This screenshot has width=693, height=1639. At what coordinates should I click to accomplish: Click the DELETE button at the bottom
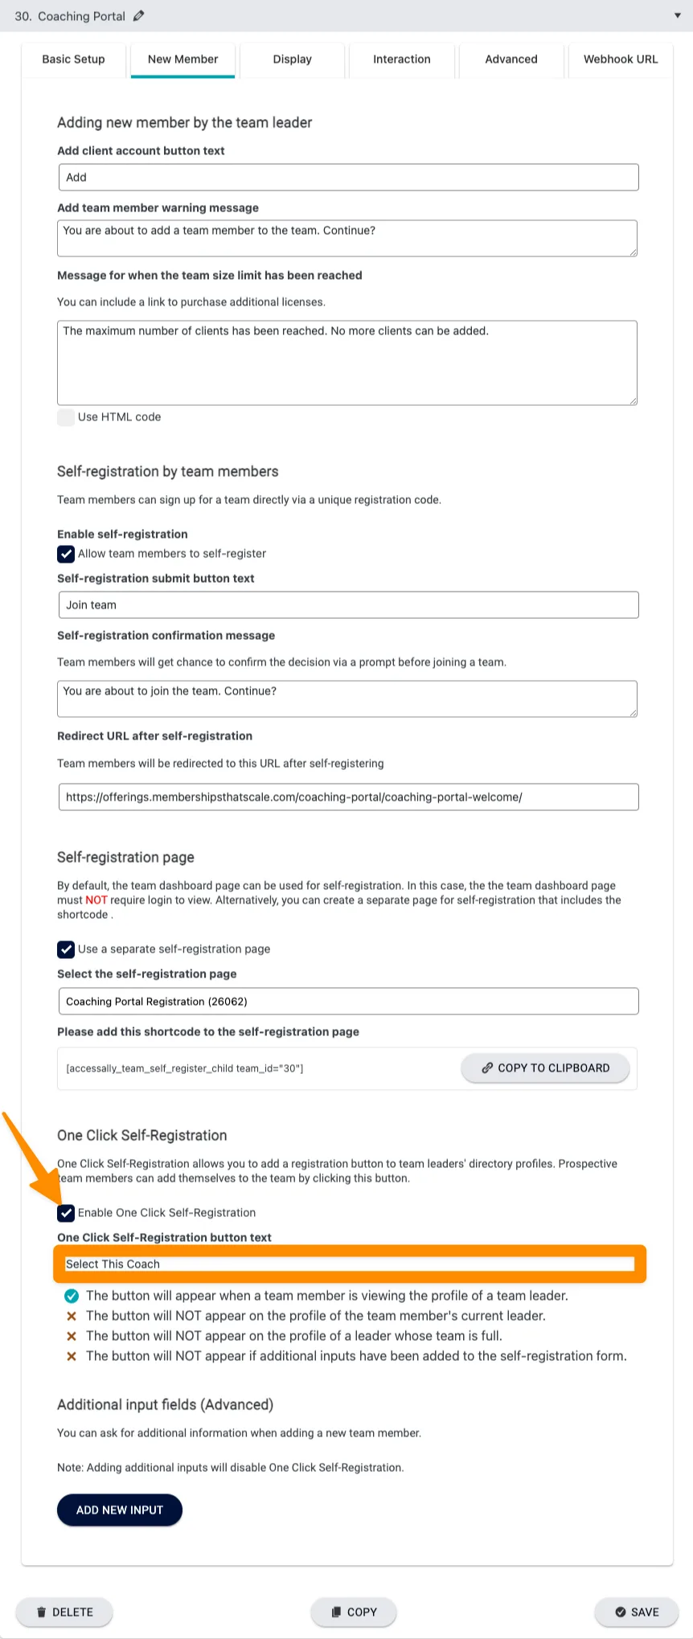click(x=64, y=1612)
